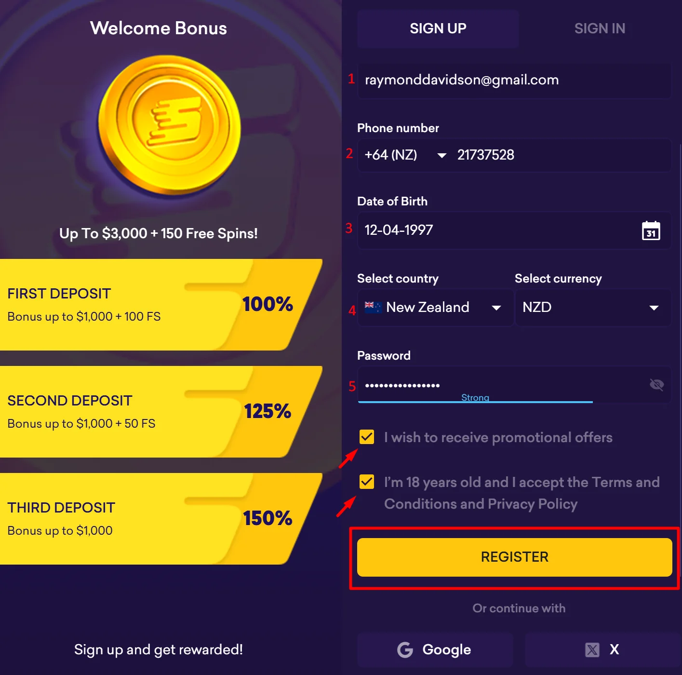Screen dimensions: 682x675
Task: Uncheck the promotional offers checkbox
Action: pos(366,437)
